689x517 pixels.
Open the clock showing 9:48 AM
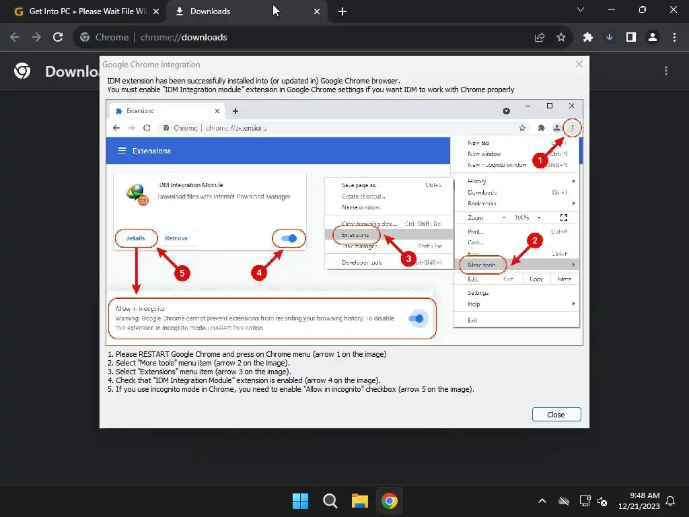point(639,501)
